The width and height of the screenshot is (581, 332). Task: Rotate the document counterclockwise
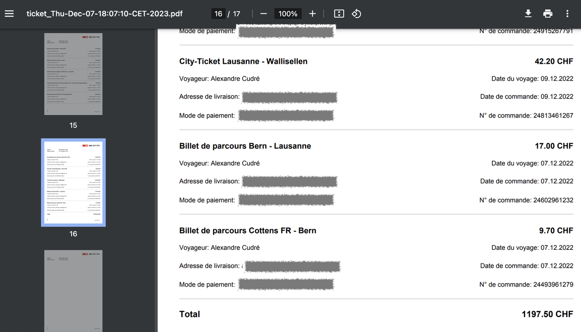356,14
